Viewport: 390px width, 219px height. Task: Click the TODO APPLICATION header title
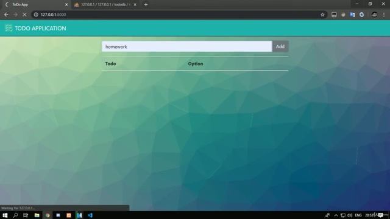click(40, 29)
